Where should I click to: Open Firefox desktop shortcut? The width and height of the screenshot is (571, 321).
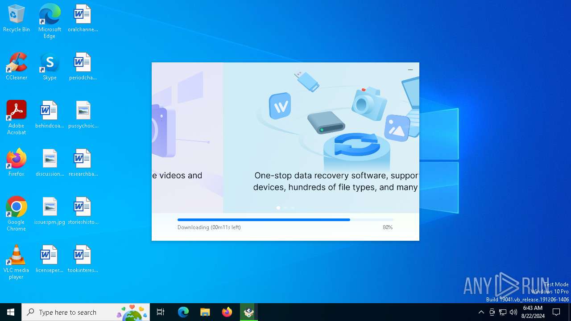tap(17, 163)
